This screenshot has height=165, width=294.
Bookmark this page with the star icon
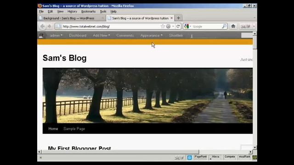[163, 27]
